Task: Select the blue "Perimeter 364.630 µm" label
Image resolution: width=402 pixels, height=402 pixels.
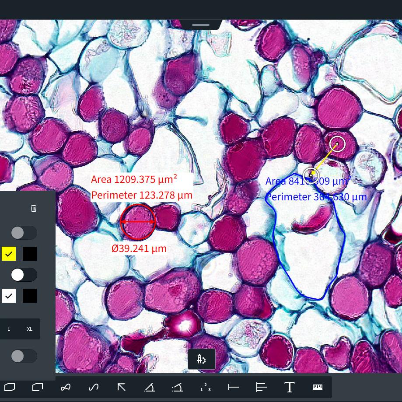Action: tap(316, 197)
